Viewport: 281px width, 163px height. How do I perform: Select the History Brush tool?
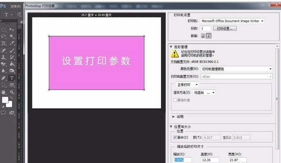(x=12, y=57)
